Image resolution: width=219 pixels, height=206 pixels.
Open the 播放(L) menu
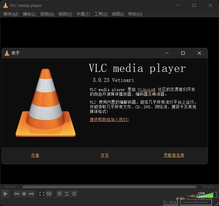29,14
